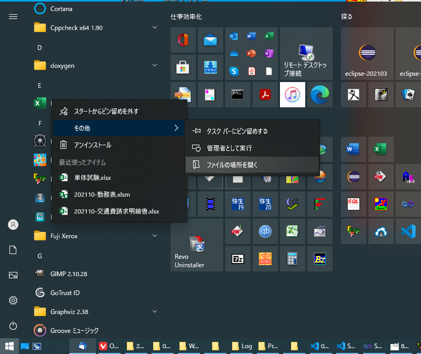Viewport: 421px width, 354px height.
Task: Open the Power options button
Action: coord(13,326)
